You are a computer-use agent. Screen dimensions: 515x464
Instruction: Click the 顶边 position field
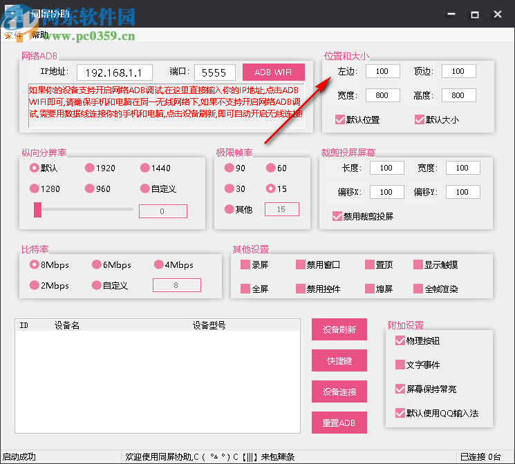[x=458, y=71]
